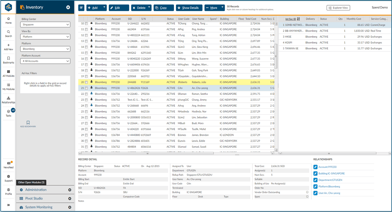The image size is (392, 212).
Task: Click the select-all checkmark toolbar button
Action: coord(81,7)
